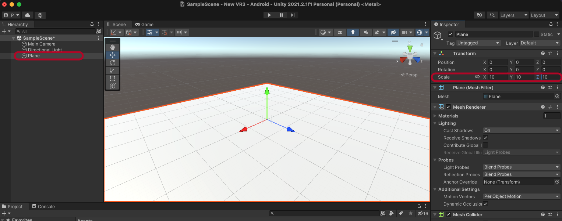Open the Layers dropdown in toolbar

514,15
